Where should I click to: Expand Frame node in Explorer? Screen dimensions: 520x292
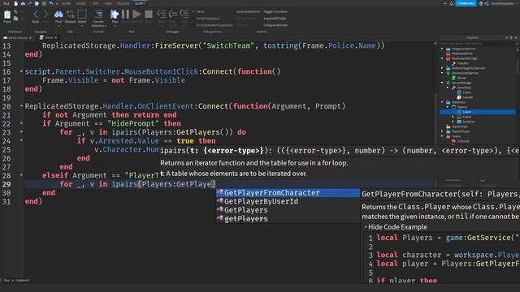coord(453,117)
